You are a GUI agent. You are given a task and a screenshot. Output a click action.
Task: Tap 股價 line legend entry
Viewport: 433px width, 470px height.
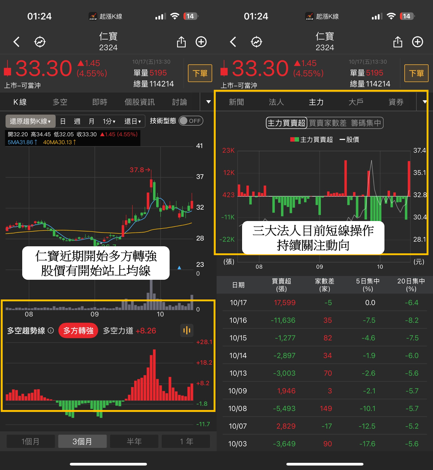point(349,140)
